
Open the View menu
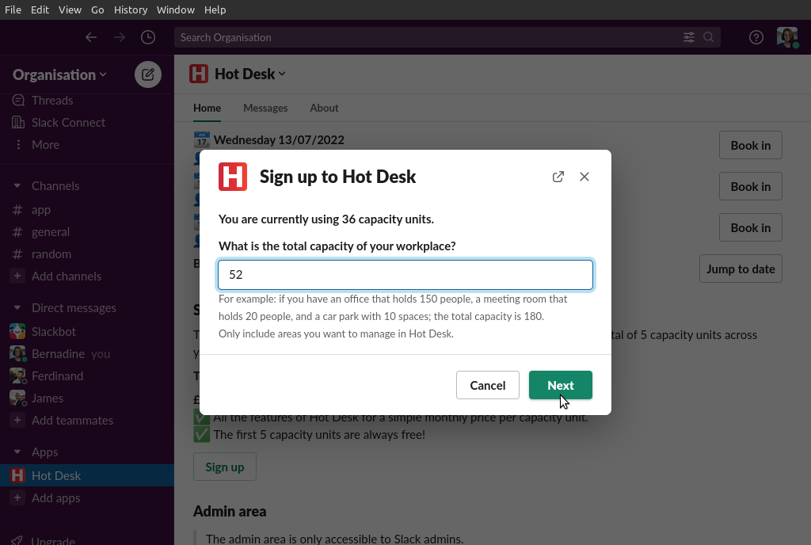[x=70, y=10]
